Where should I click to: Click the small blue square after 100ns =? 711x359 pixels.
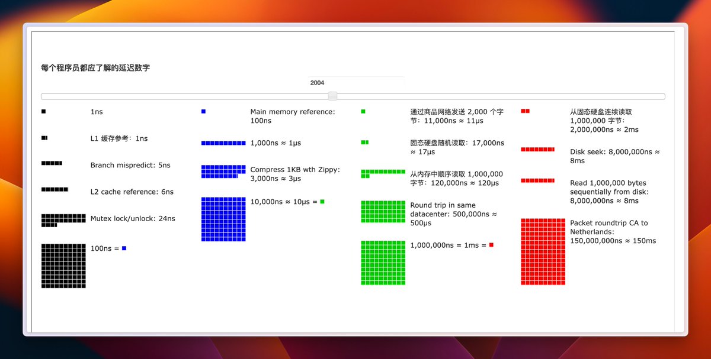[x=124, y=248]
